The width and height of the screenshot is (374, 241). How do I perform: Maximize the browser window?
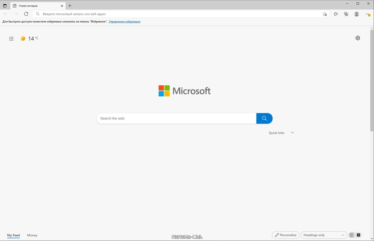(x=358, y=3)
